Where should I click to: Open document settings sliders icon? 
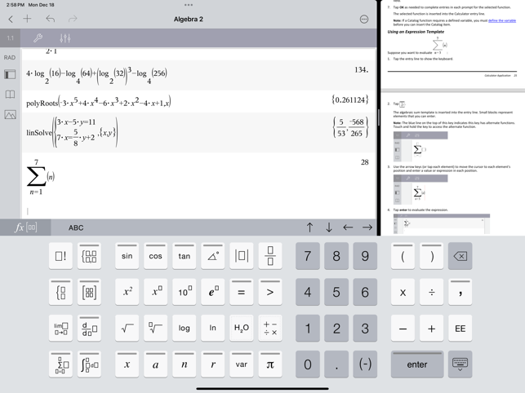(x=65, y=38)
